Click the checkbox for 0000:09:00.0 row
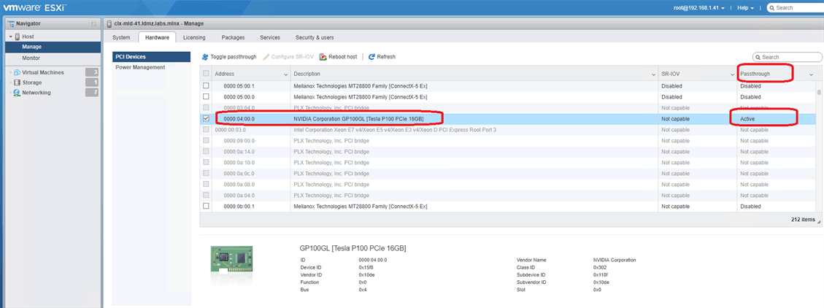824x308 pixels. coord(206,140)
